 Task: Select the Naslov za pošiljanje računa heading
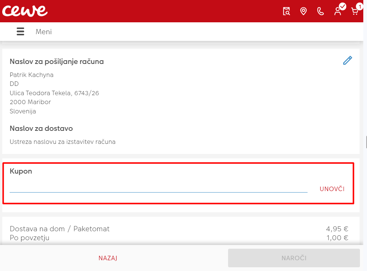(x=57, y=62)
